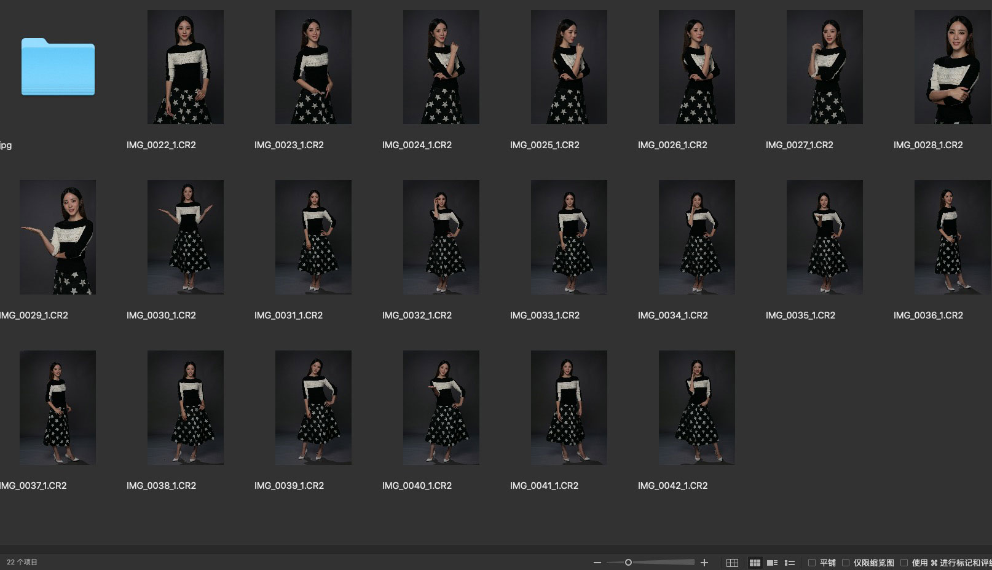This screenshot has width=992, height=570.
Task: Select the IMG_0040_1.CR2 thumbnail
Action: [x=441, y=408]
